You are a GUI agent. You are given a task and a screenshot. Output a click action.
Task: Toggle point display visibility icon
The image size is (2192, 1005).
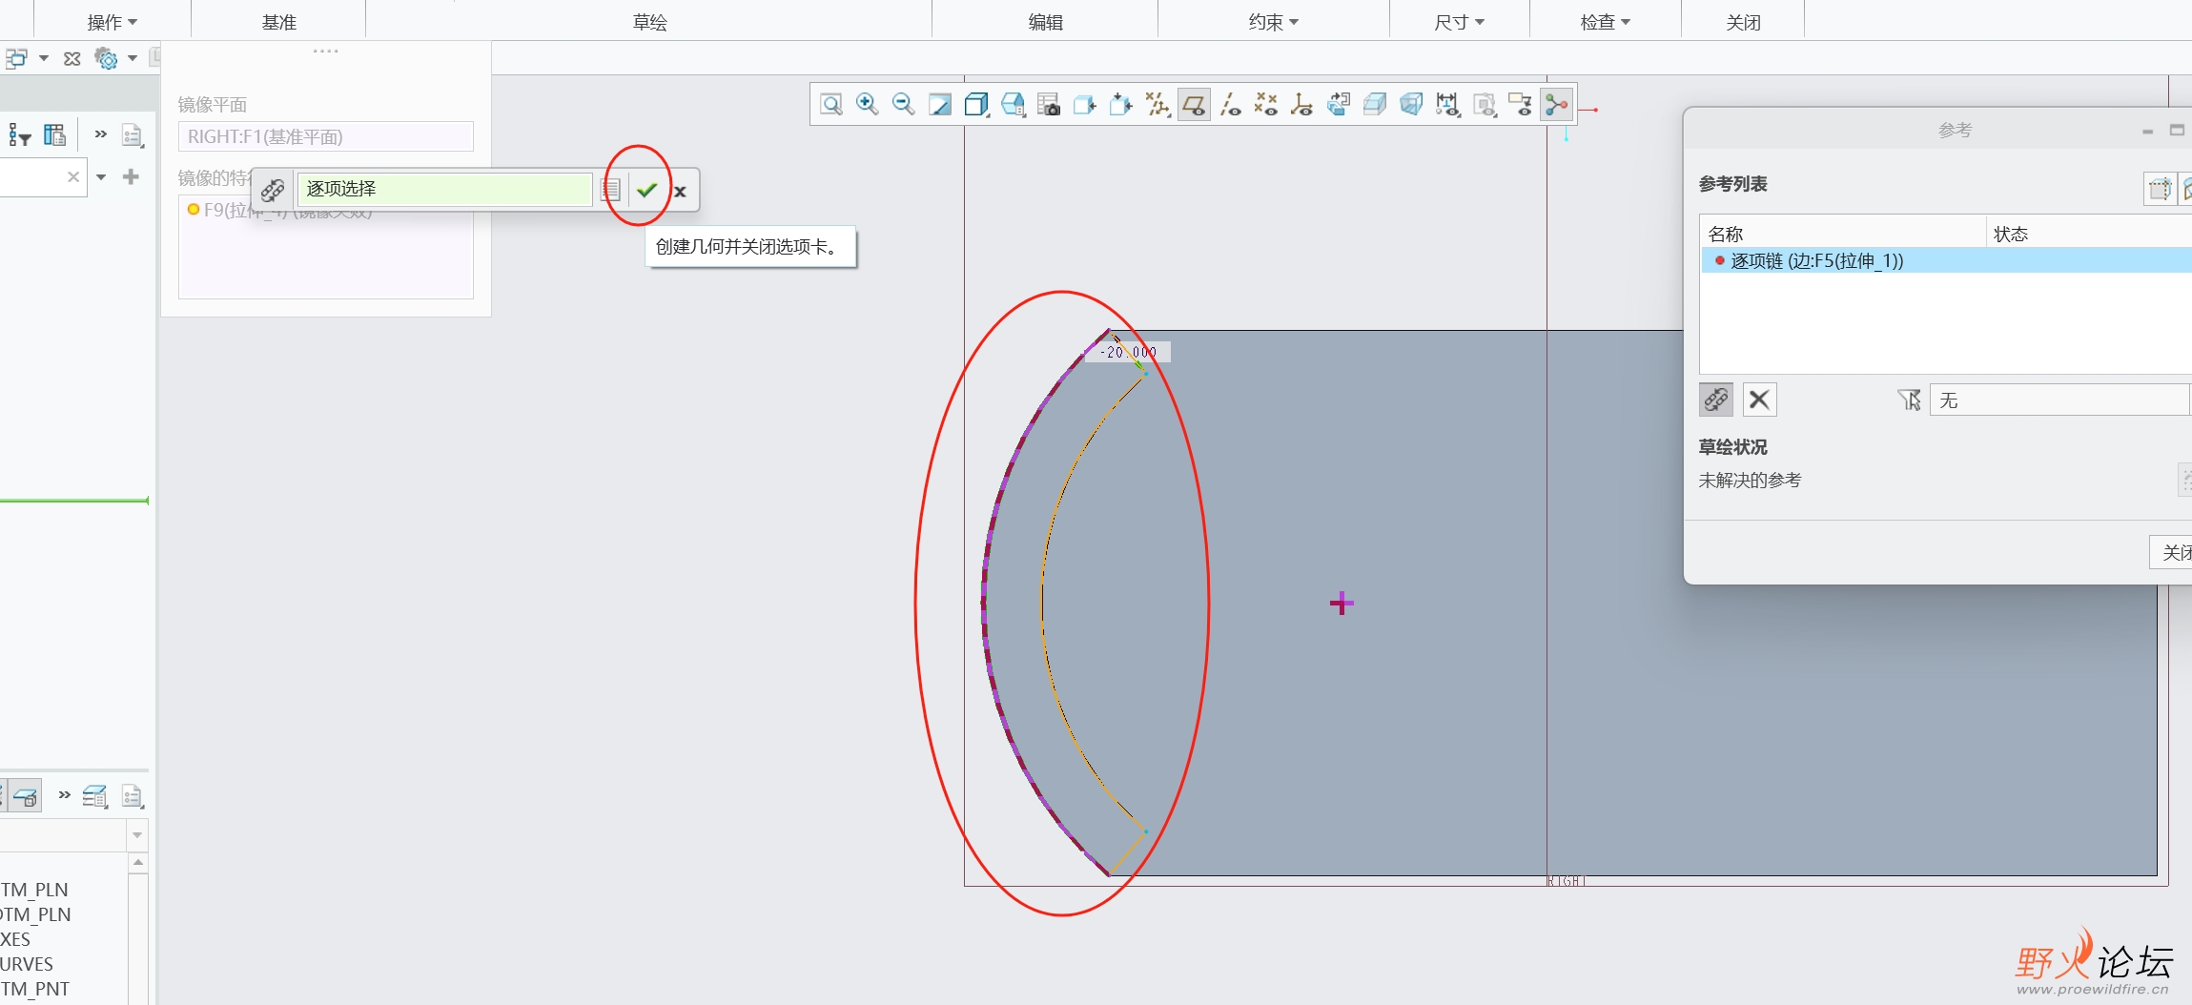[1266, 105]
